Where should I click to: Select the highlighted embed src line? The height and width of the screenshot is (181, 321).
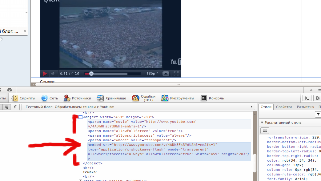(169, 152)
